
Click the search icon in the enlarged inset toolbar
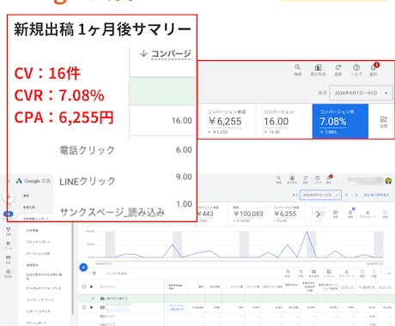pos(298,68)
